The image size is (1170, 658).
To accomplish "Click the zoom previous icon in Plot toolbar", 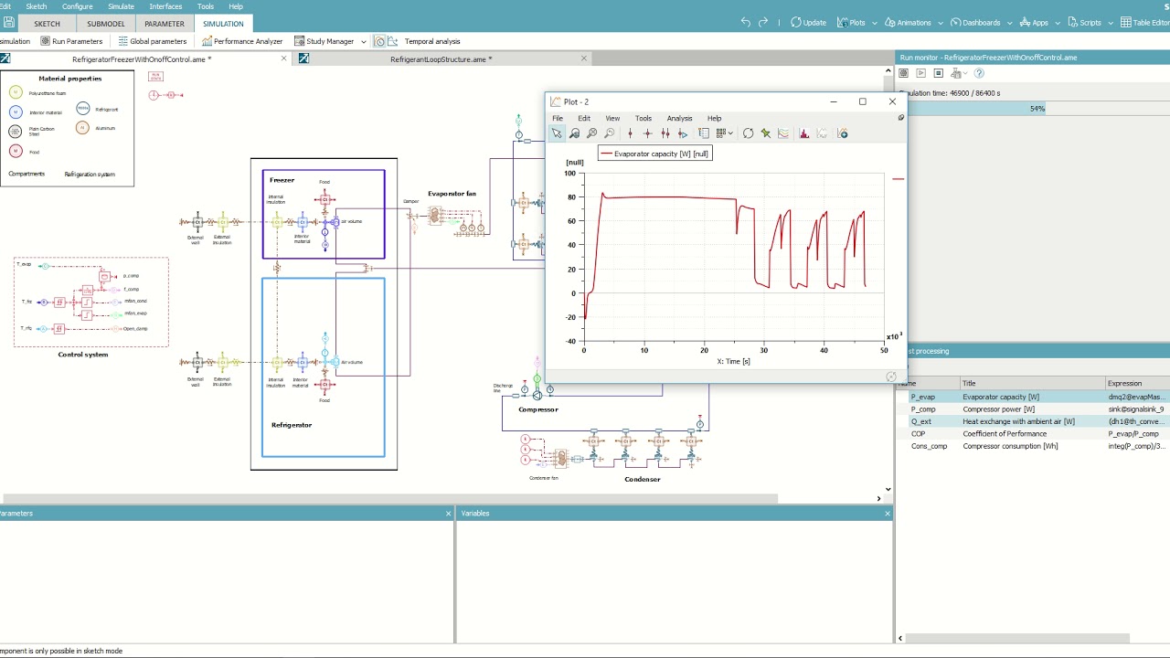I will (610, 133).
